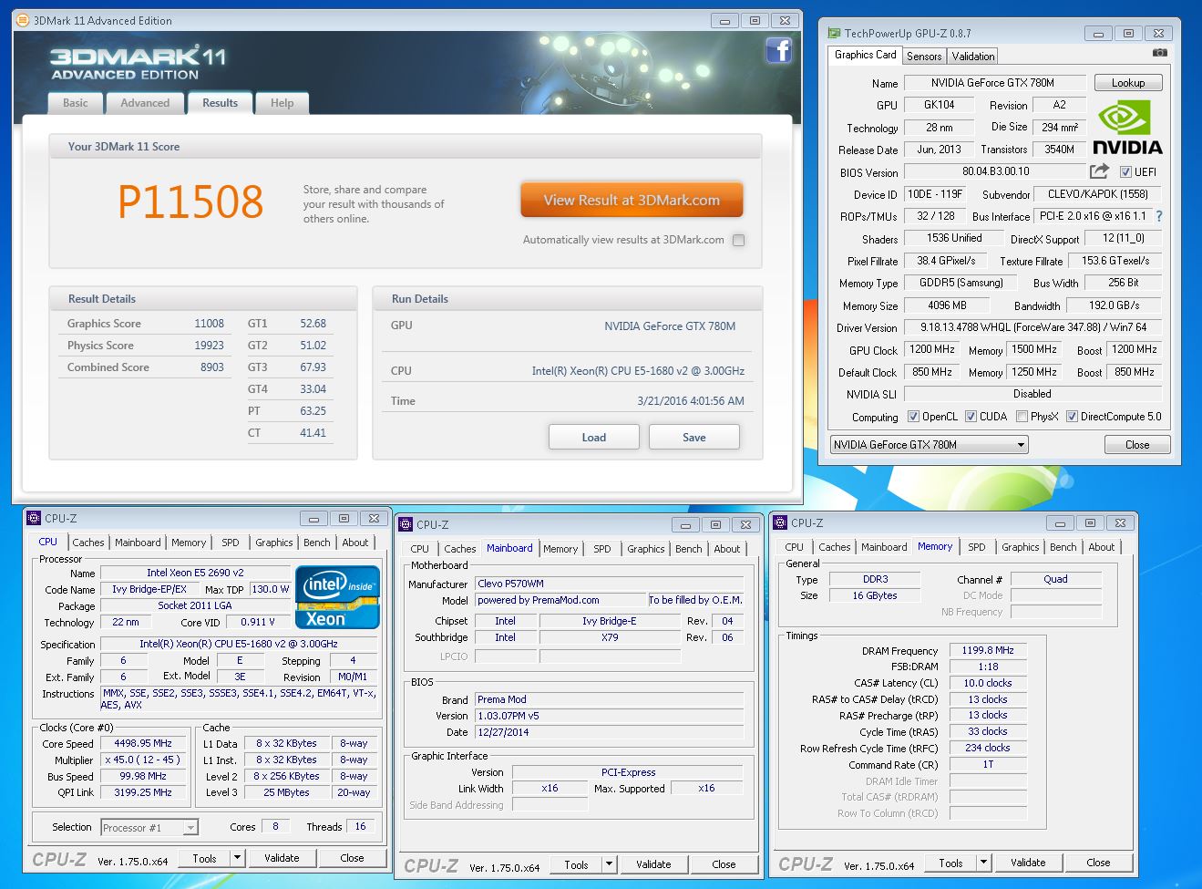Click the Threads value 16 in CPU-Z
The width and height of the screenshot is (1202, 889).
[361, 827]
